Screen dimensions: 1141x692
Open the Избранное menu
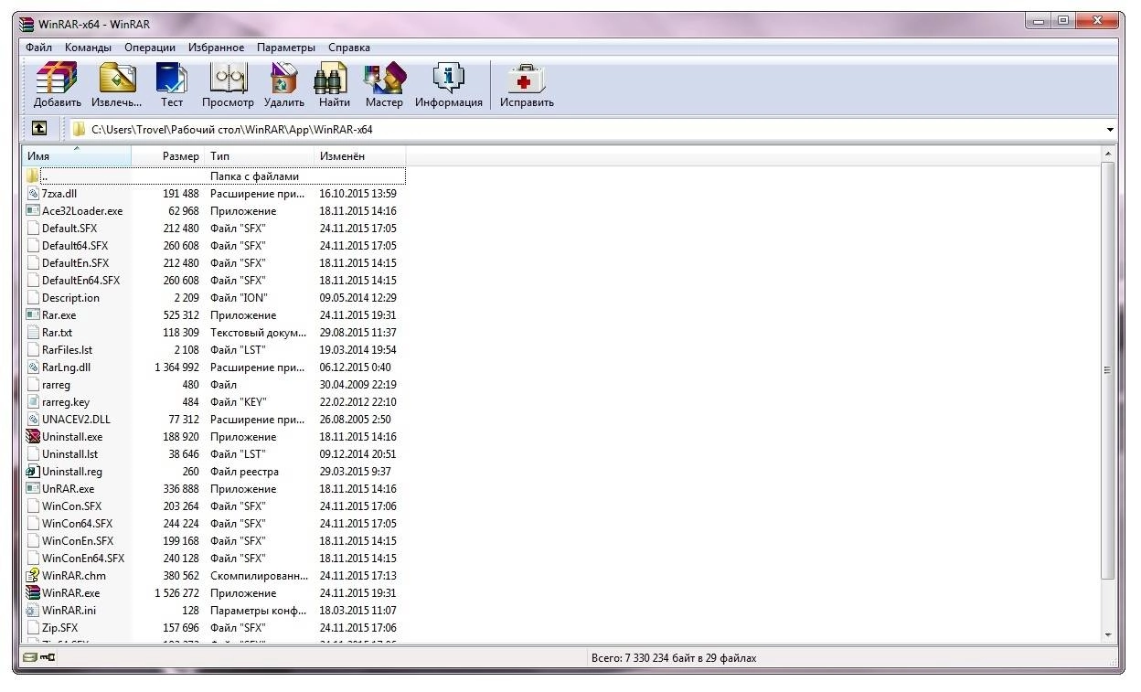click(217, 48)
